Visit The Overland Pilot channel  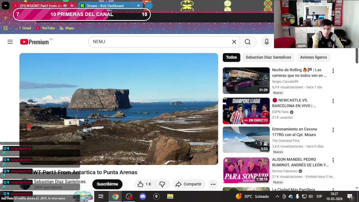[x=286, y=141]
